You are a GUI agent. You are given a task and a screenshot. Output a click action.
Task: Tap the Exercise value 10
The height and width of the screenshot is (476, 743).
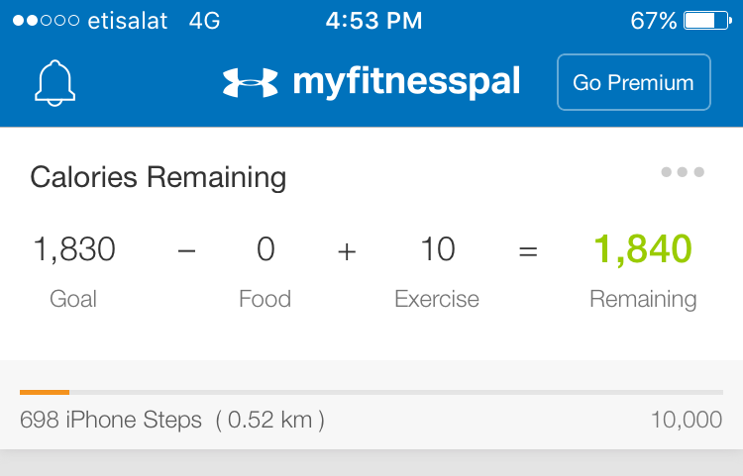click(x=438, y=248)
